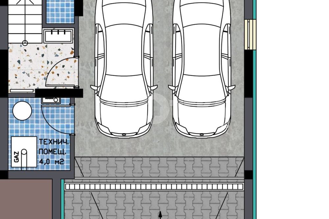Select the washbasin above the terrazzo hallway
329x219 pixels.
pos(58,36)
